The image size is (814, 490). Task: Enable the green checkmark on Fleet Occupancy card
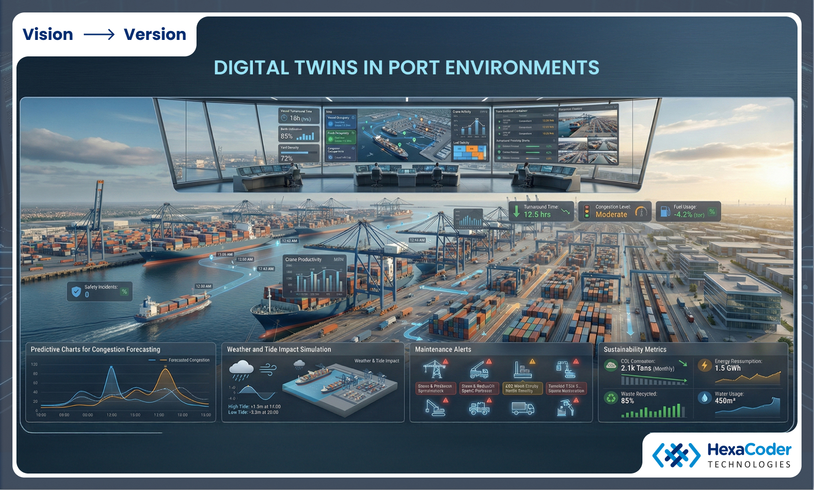[330, 140]
